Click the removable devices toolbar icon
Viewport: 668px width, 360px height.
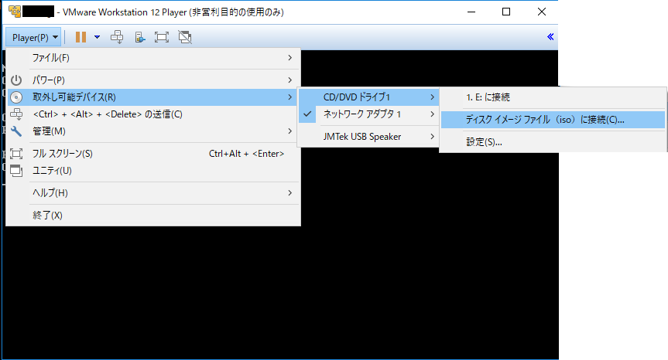coord(140,37)
